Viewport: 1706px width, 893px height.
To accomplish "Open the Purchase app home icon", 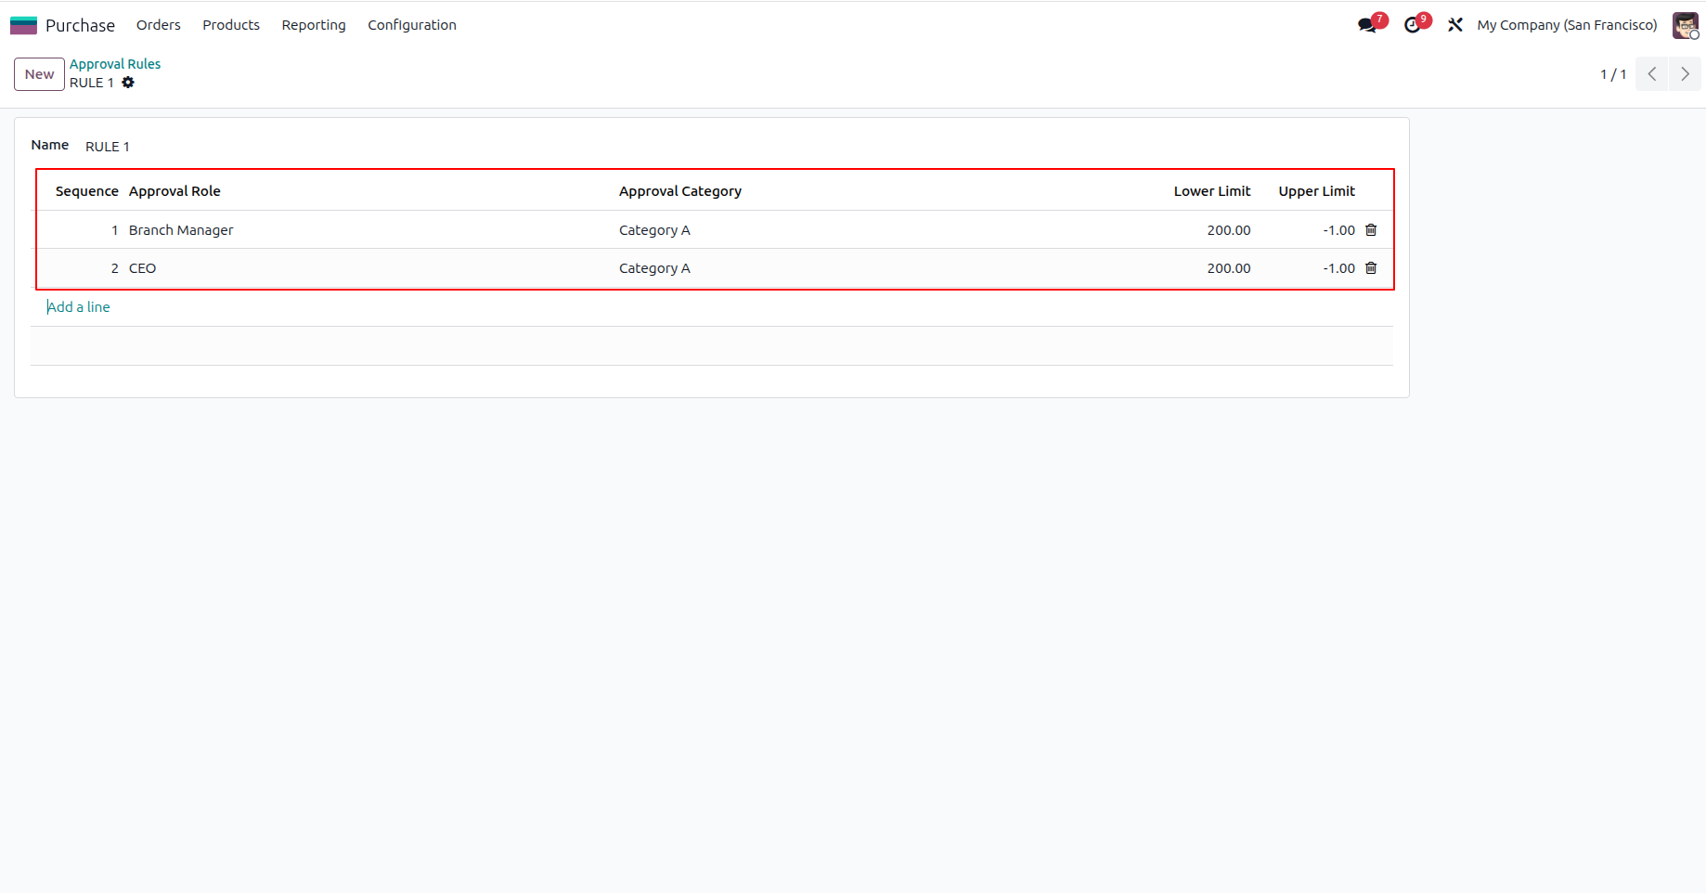I will coord(23,25).
